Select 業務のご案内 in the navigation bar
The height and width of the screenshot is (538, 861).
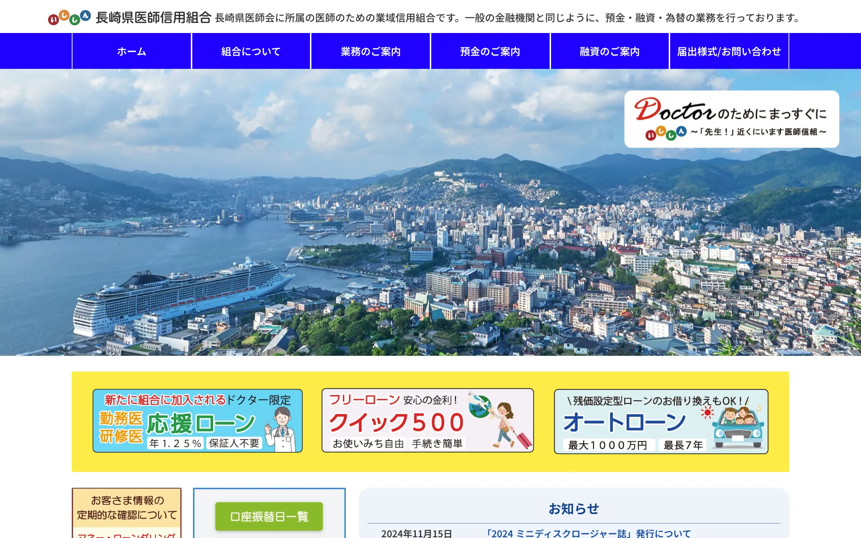coord(370,51)
